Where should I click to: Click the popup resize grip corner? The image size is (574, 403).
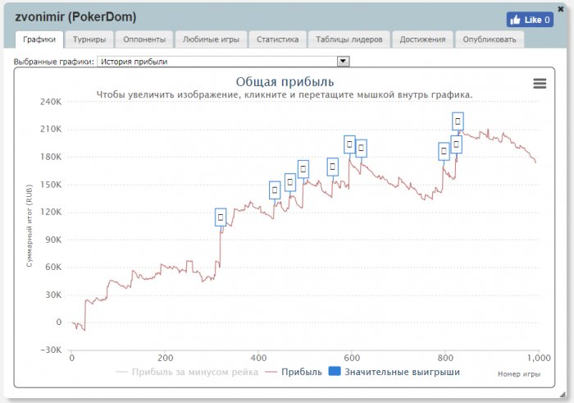pos(563,394)
